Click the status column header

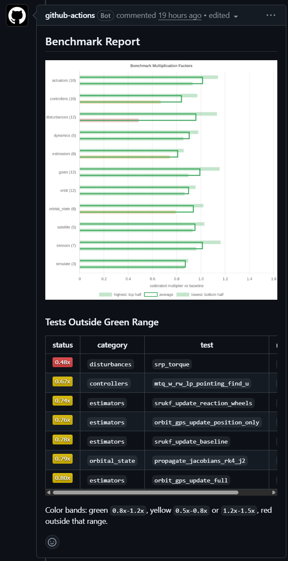click(63, 345)
